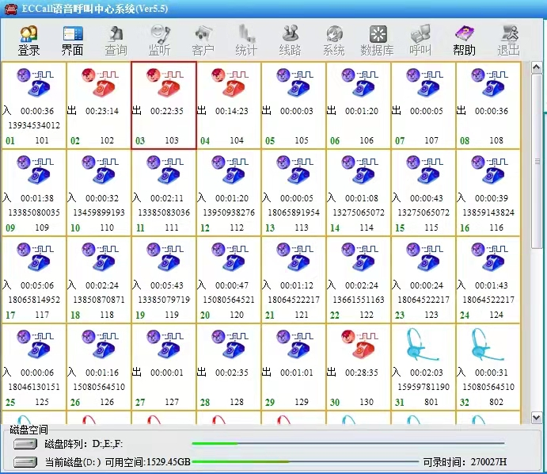The width and height of the screenshot is (547, 474).
Task: Click caller number 13661551163
Action: pyautogui.click(x=359, y=300)
